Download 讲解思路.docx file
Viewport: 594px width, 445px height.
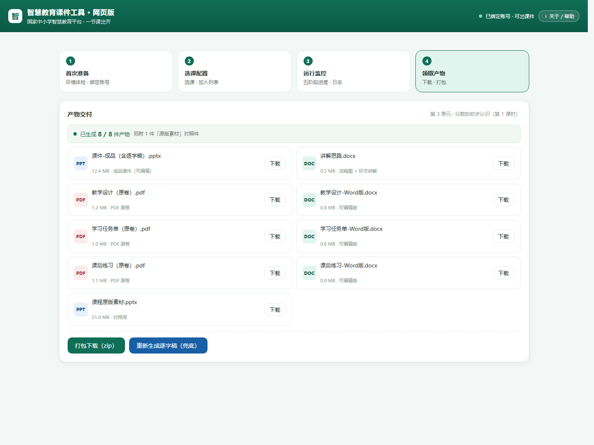(x=504, y=164)
